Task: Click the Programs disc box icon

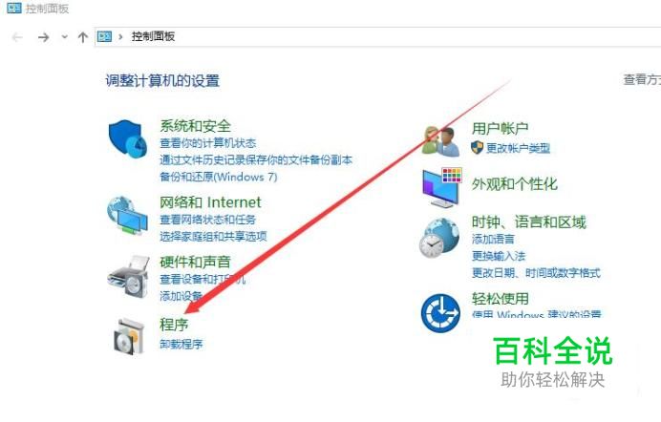Action: pos(129,336)
